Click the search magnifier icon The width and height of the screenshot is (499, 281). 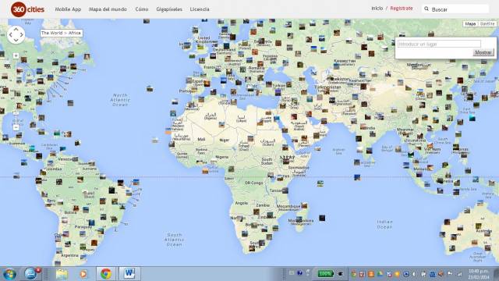pyautogui.click(x=426, y=9)
